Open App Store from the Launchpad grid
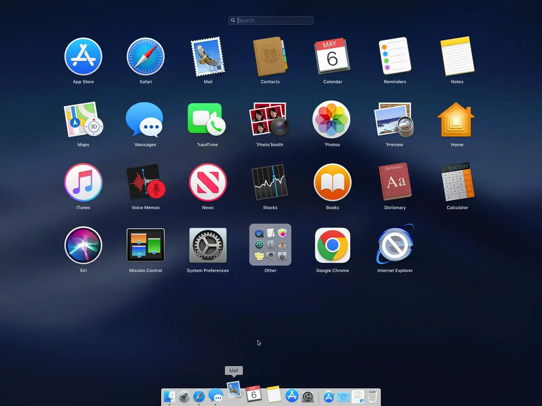 (x=83, y=57)
